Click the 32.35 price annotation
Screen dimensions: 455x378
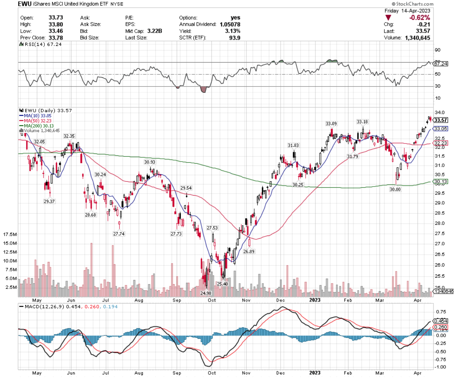coord(69,136)
